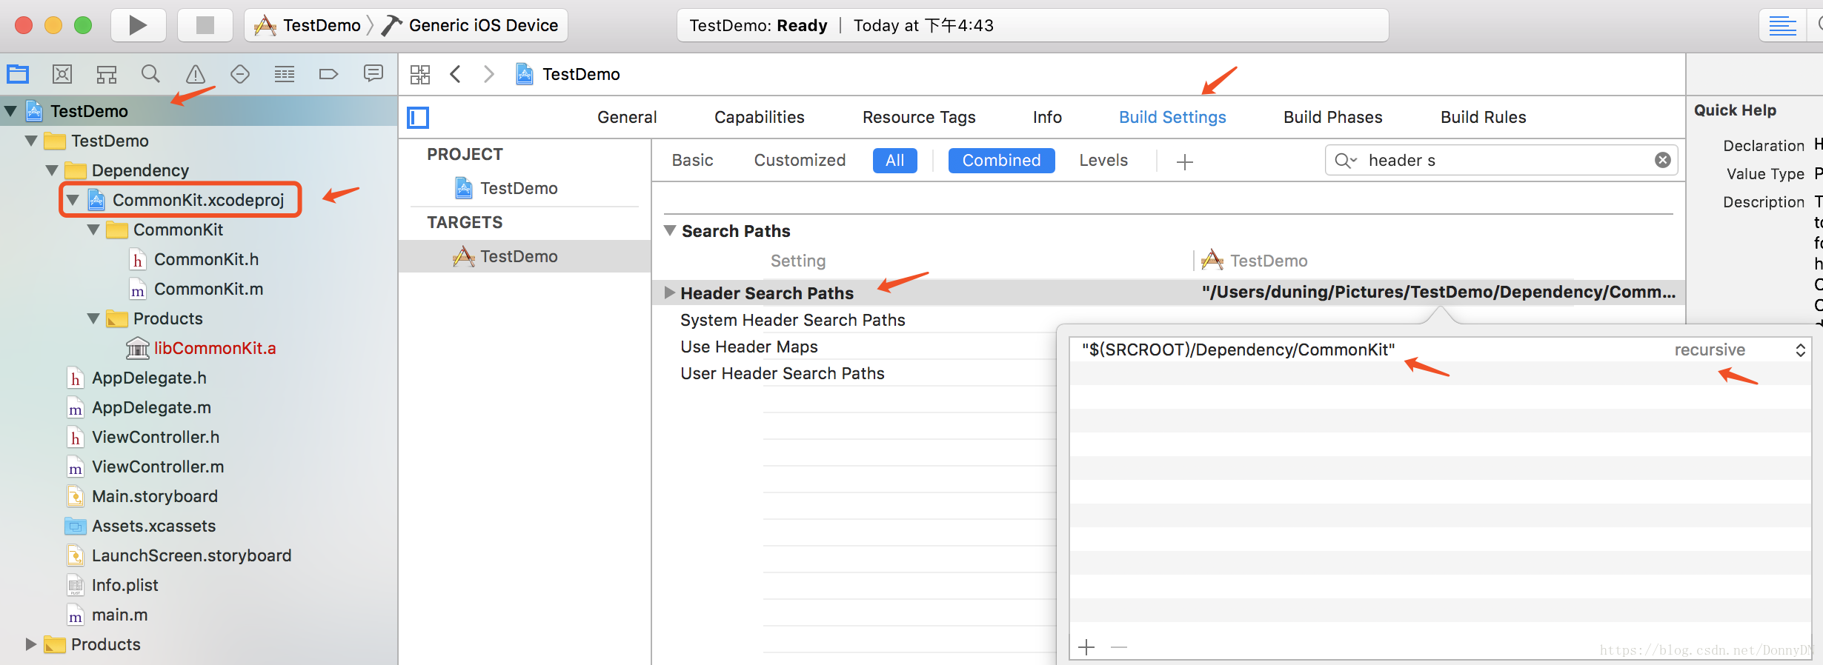The height and width of the screenshot is (665, 1823).
Task: Open the Report navigator speech bubble icon
Action: tap(373, 73)
